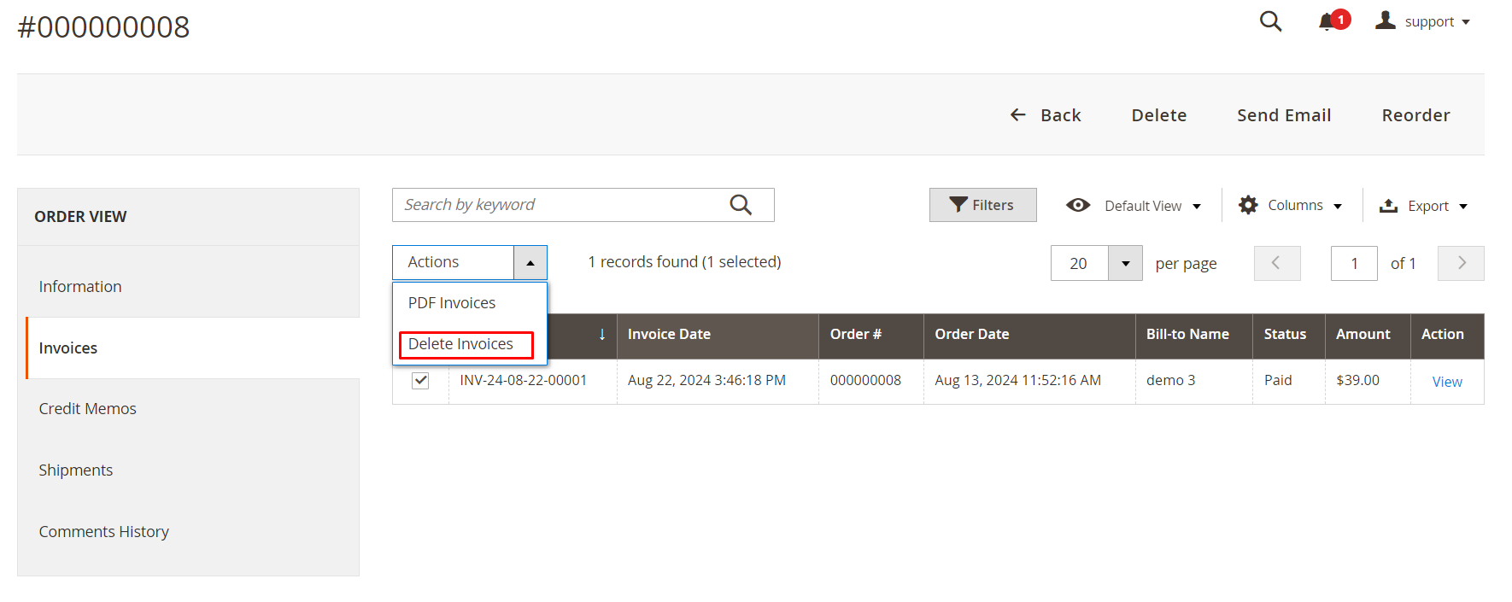Click the global search magnifier icon
Image resolution: width=1512 pixels, height=602 pixels.
click(x=1270, y=21)
